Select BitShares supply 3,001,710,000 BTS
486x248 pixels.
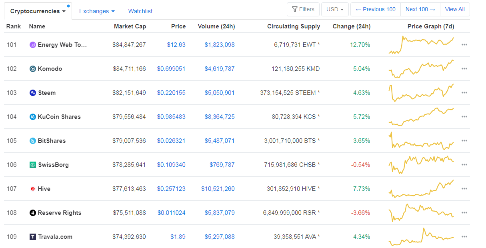click(292, 141)
